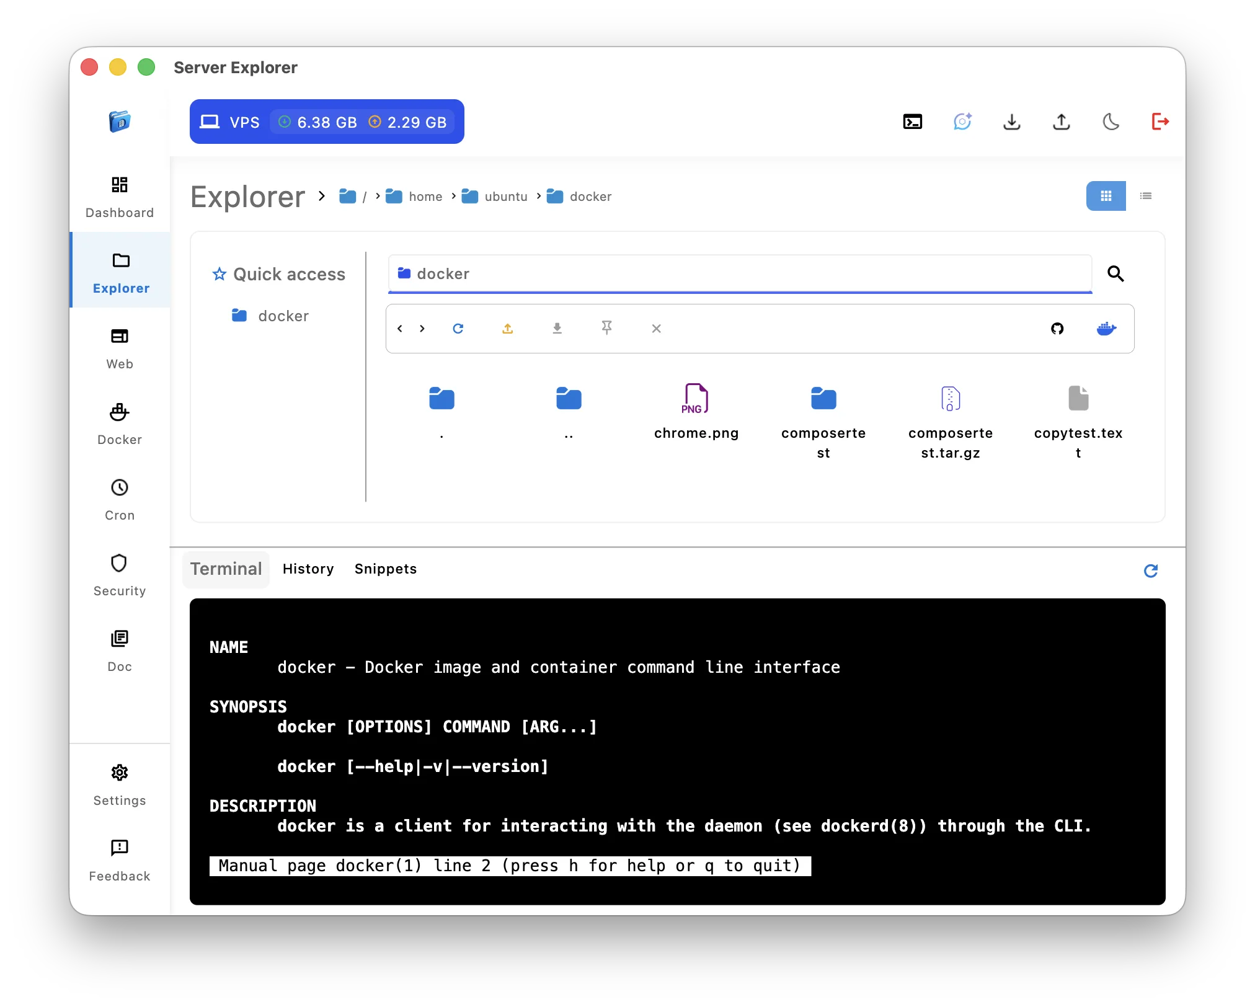
Task: Go to the ubuntu folder in the breadcrumb
Action: coord(495,197)
